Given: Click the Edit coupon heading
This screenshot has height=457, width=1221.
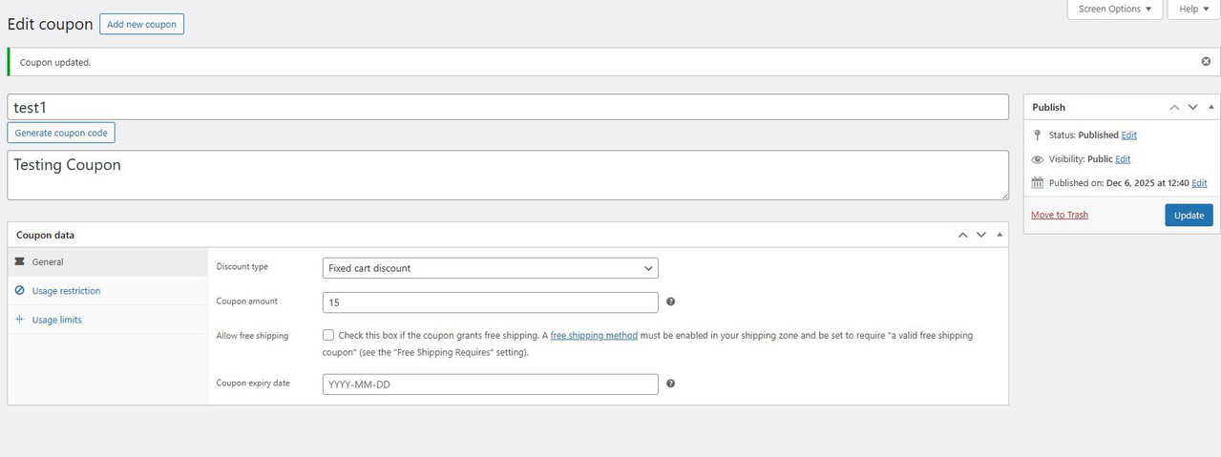Looking at the screenshot, I should tap(51, 24).
